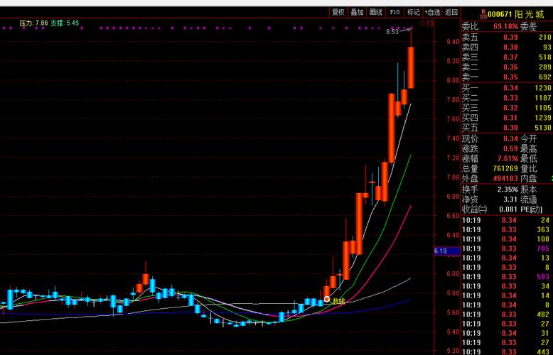Viewport: 553px width, 355px height.
Task: Click the 复权 toolbar button
Action: point(338,12)
